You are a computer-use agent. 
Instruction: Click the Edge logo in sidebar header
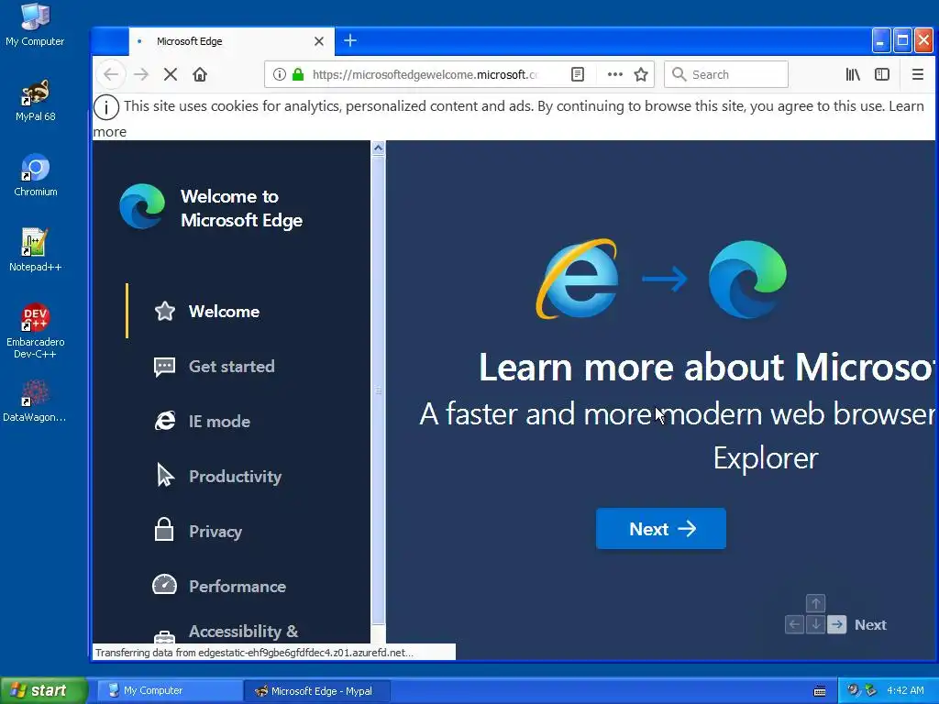pos(142,206)
